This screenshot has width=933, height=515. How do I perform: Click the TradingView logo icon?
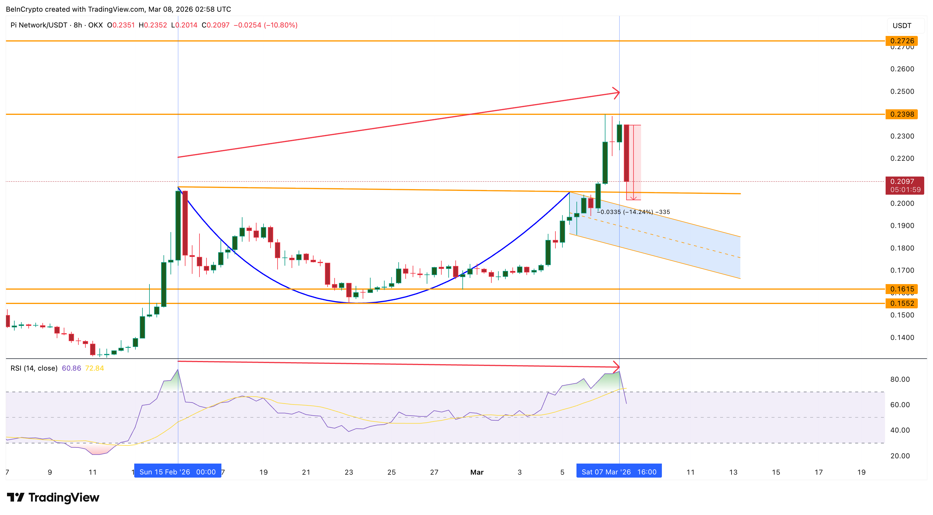[x=15, y=497]
